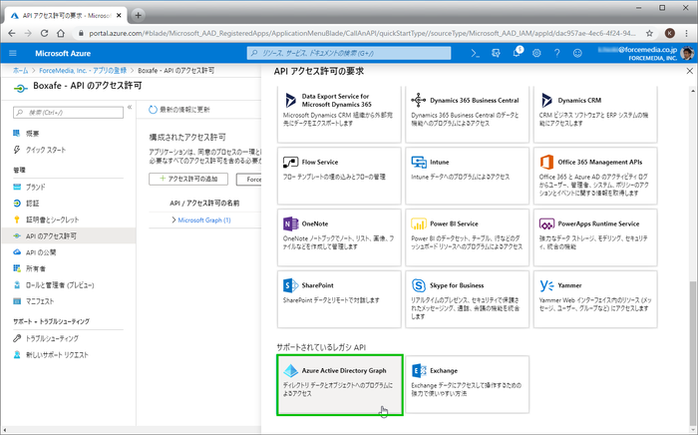Collapse the left menu with the chevron
Viewport: 698px width, 435px height.
point(130,107)
